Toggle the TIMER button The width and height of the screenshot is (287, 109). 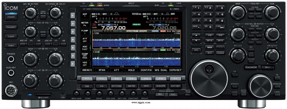11,46
